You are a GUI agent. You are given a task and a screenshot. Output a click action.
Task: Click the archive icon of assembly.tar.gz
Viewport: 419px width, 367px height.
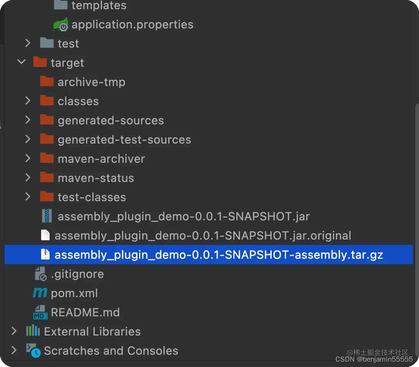[45, 255]
